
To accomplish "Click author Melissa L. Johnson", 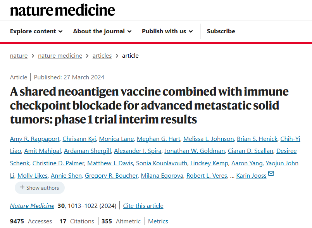I will (x=209, y=139).
